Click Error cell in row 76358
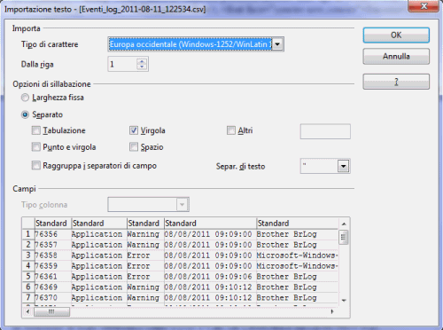The width and height of the screenshot is (443, 330). [145, 255]
